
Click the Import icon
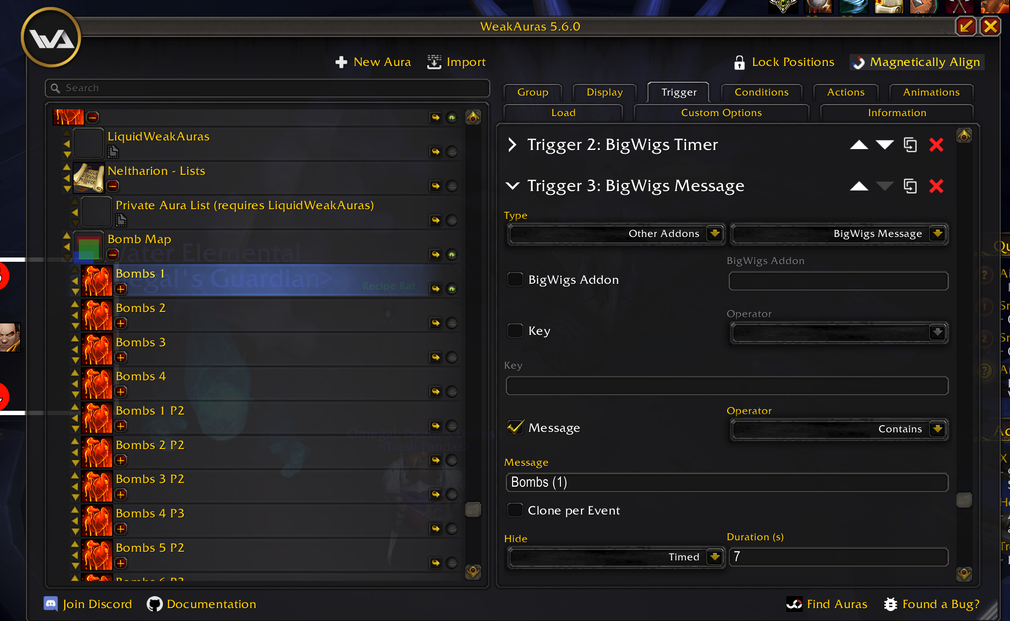tap(434, 62)
